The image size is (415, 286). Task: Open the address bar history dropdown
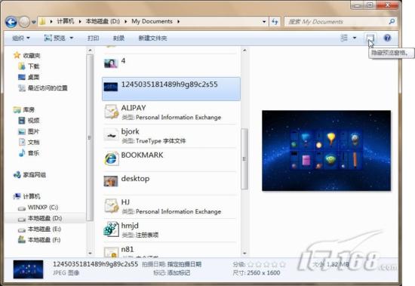264,22
